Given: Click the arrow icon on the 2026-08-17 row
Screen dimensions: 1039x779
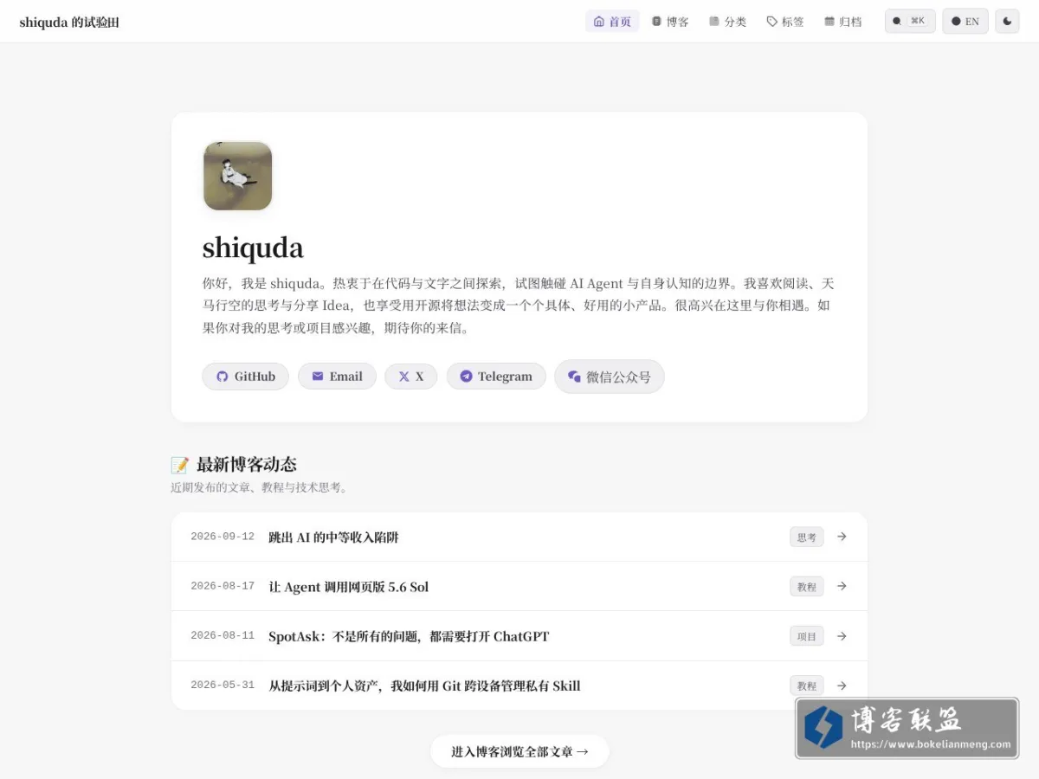Looking at the screenshot, I should point(842,586).
